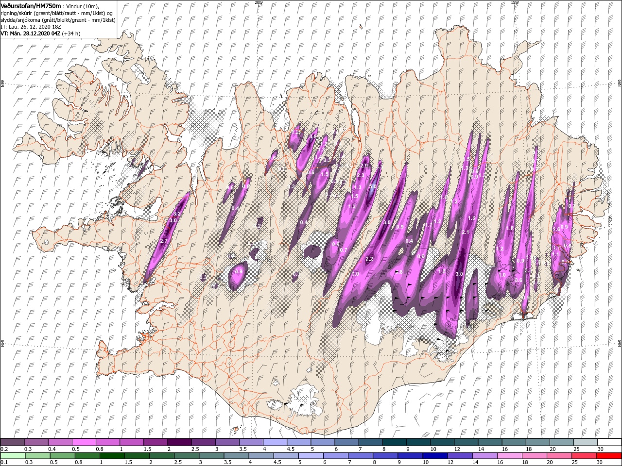Click the '(+34 h)' forecast offset text
This screenshot has width=622, height=466.
[x=71, y=34]
